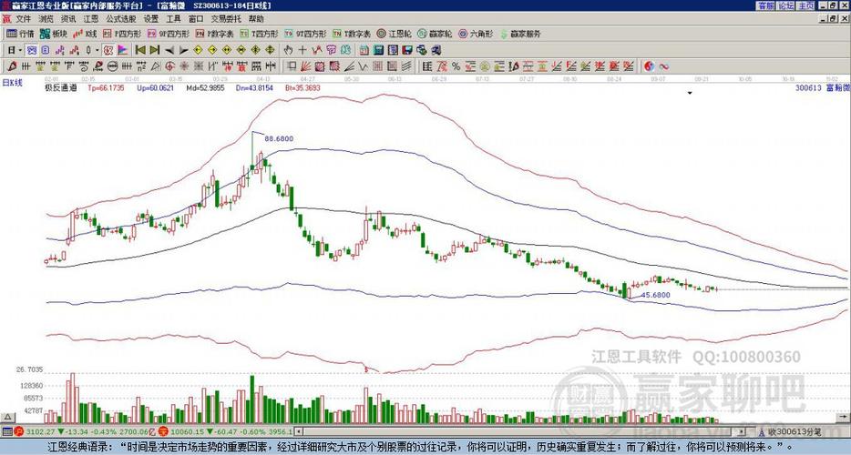Click the black left-arrow scroll icon
This screenshot has width=851, height=455.
tap(169, 50)
